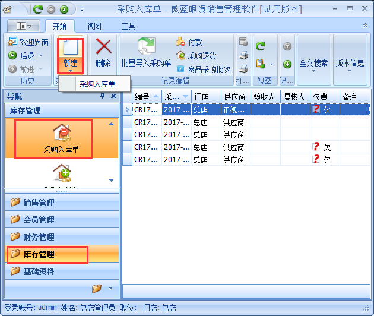Open the quick access toolbar customize dropdown
The image size is (374, 316).
(82, 10)
